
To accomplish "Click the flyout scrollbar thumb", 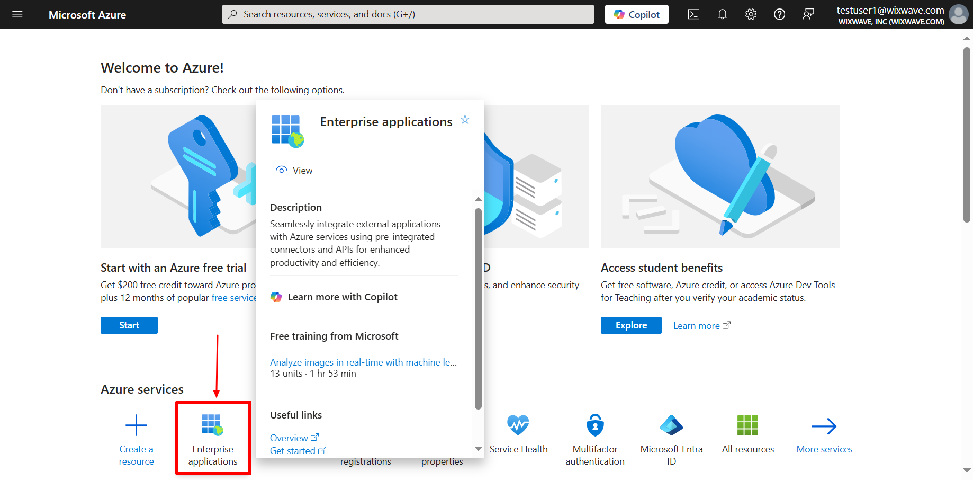I will [x=478, y=308].
